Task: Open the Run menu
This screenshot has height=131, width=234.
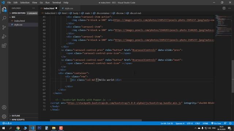Action: [48, 3]
